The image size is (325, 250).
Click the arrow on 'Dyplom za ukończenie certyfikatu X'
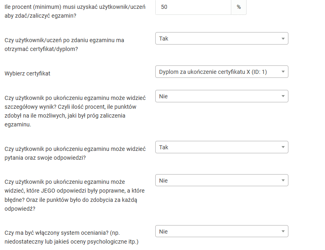pyautogui.click(x=283, y=72)
